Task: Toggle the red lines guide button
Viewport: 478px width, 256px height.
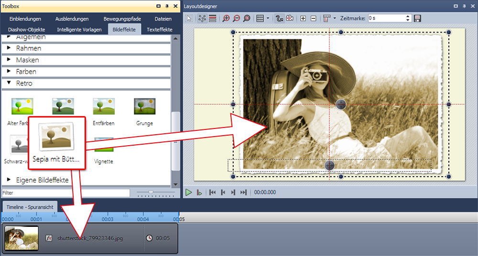Action: [212, 18]
